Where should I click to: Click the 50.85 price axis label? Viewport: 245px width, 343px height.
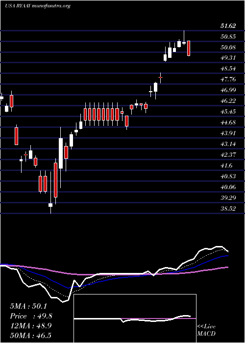coord(228,37)
